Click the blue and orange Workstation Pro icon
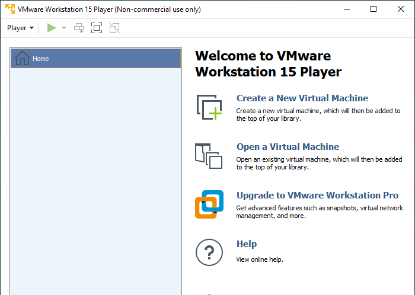415x295 pixels. pyautogui.click(x=209, y=204)
